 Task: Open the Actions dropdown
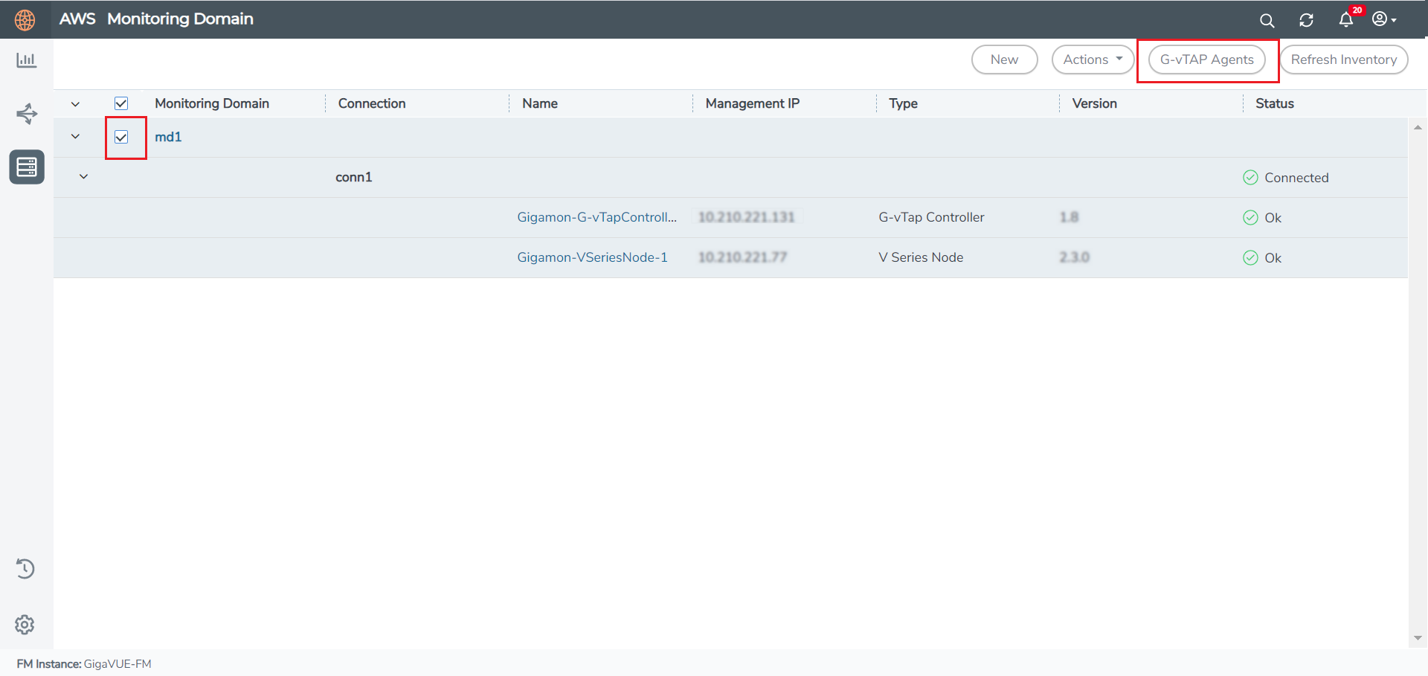click(1093, 59)
